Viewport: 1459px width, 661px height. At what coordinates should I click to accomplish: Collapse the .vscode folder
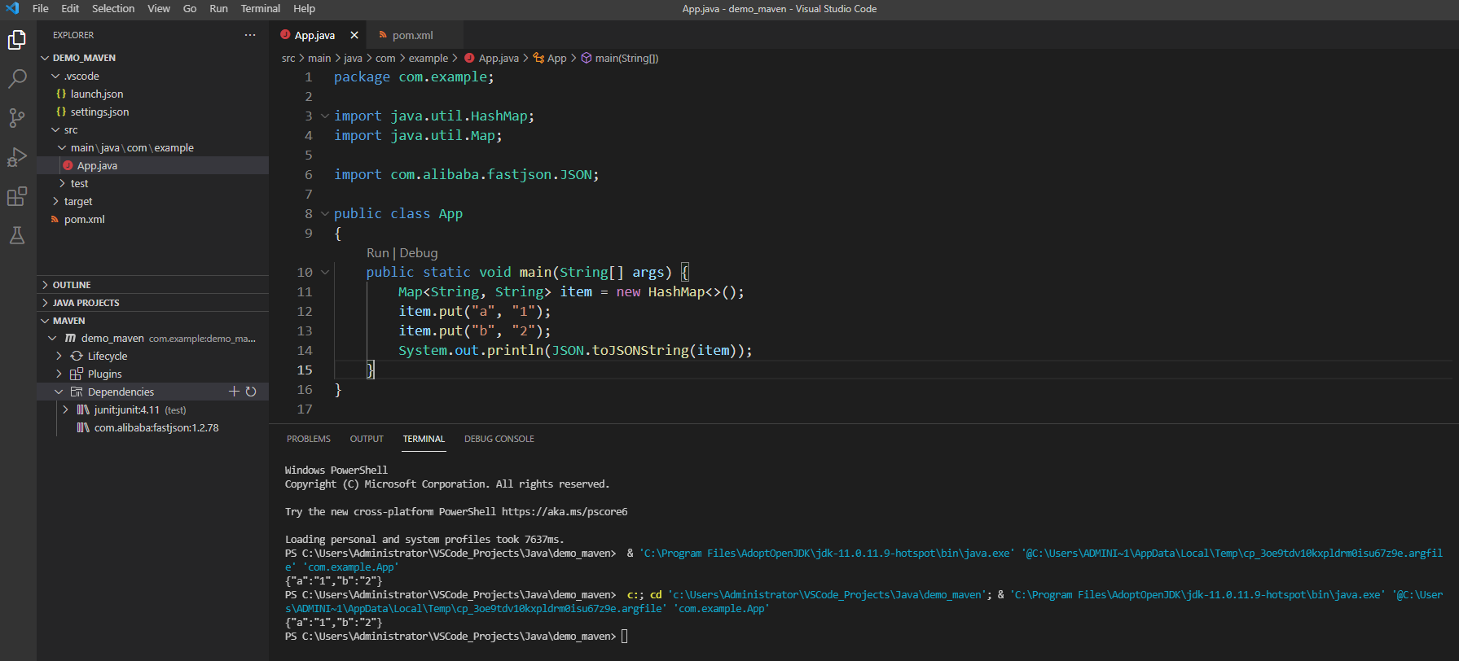coord(55,76)
